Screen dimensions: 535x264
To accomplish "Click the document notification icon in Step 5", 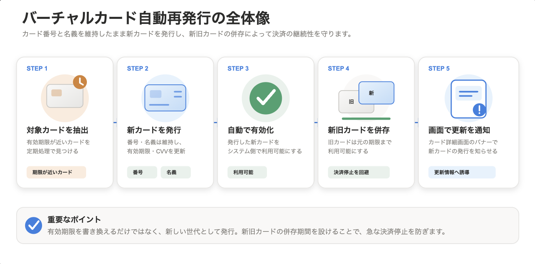I will (x=469, y=99).
